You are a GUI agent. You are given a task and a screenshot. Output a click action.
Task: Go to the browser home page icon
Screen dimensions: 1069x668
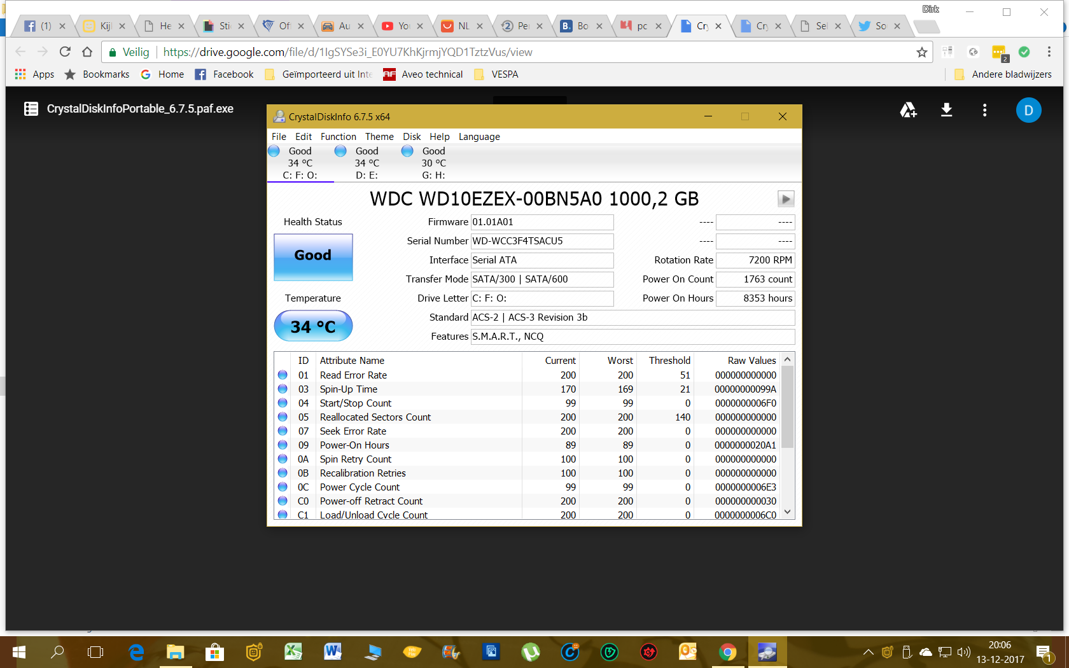click(x=87, y=52)
